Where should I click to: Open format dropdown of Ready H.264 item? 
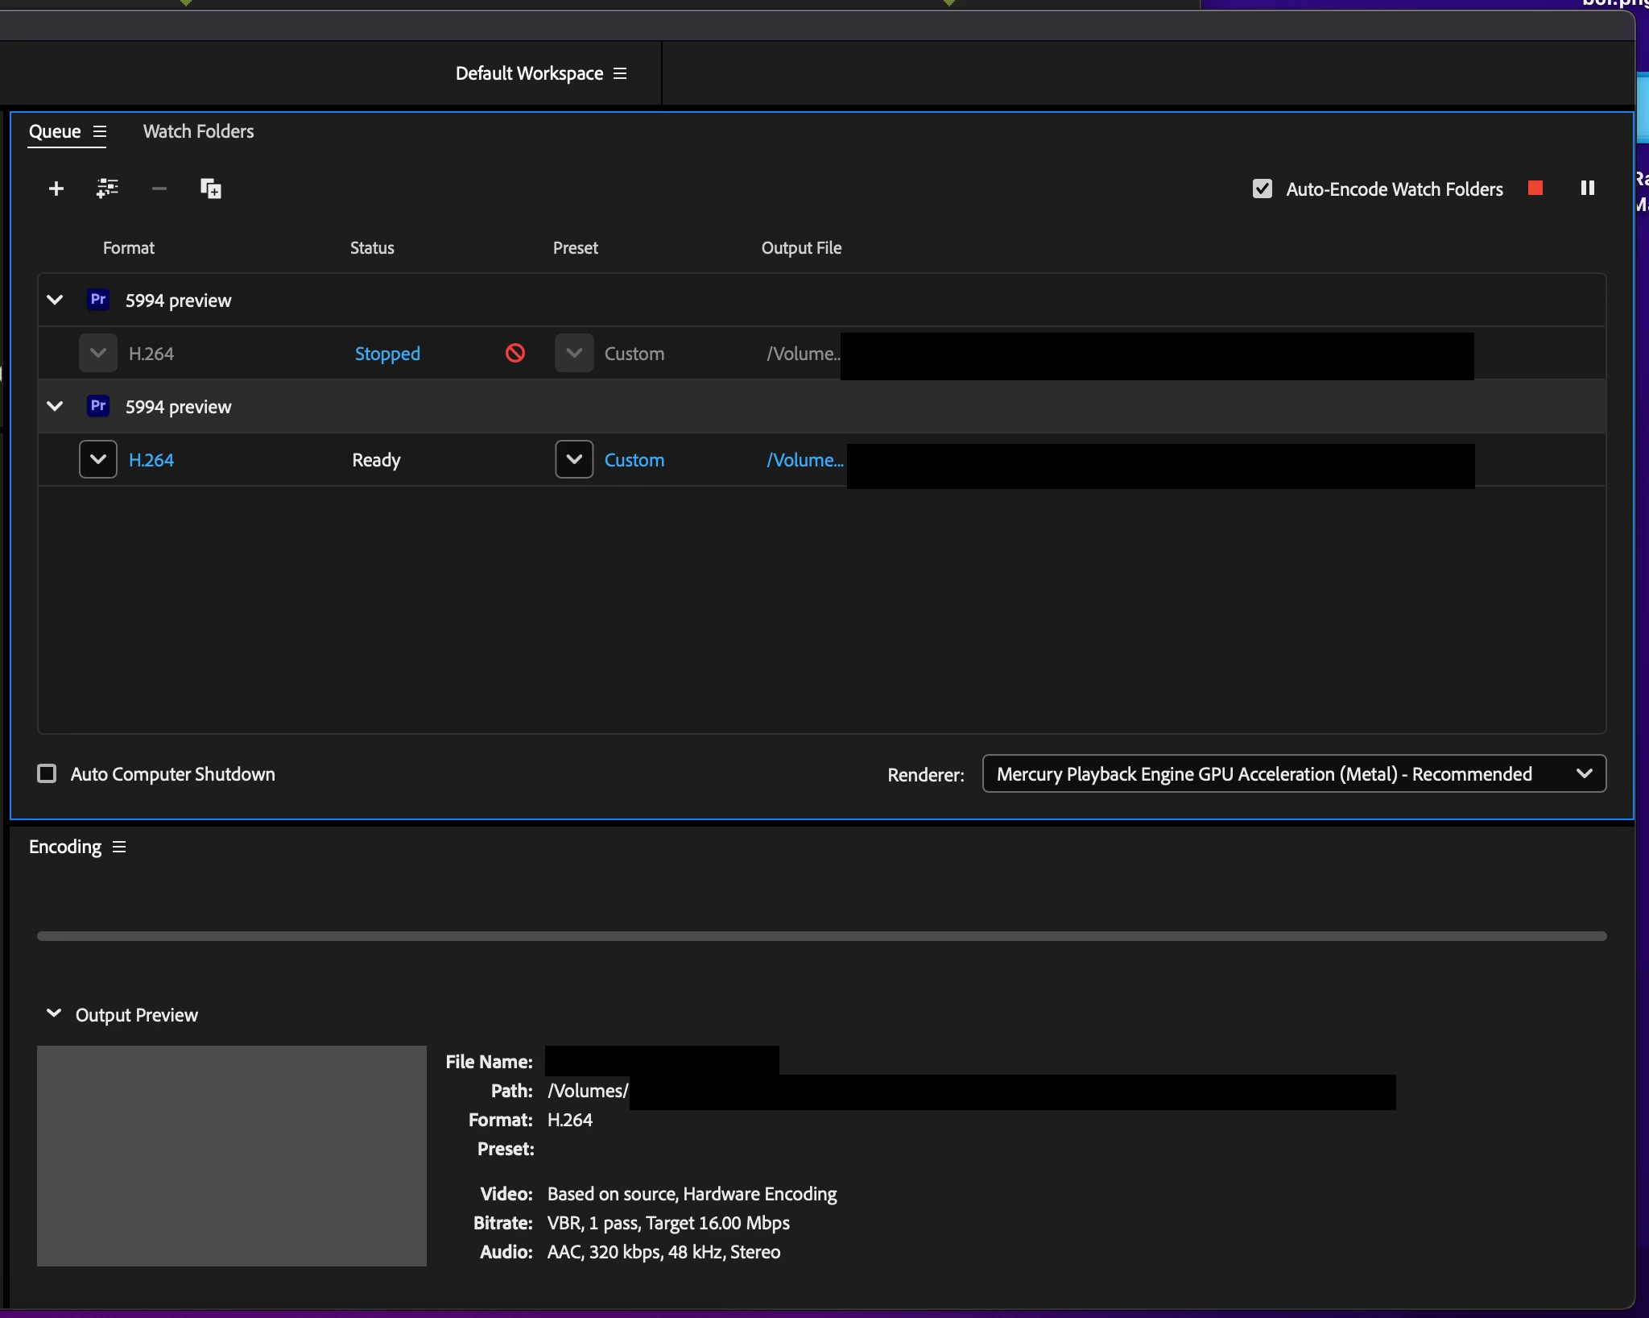coord(98,459)
